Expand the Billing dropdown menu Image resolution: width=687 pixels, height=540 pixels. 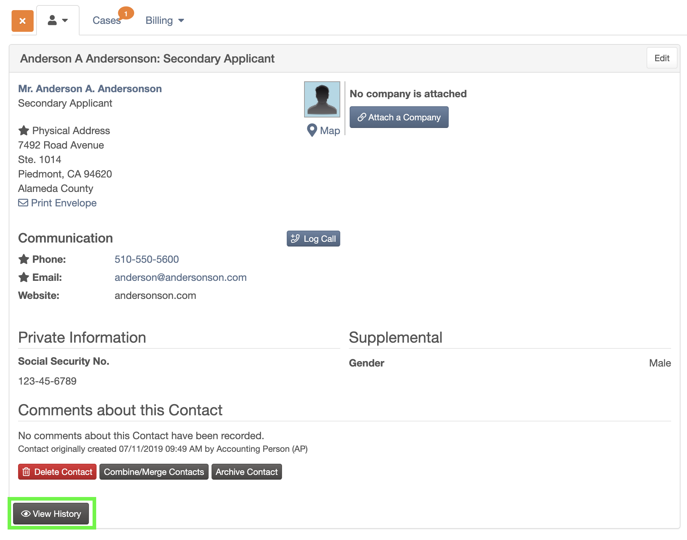165,21
